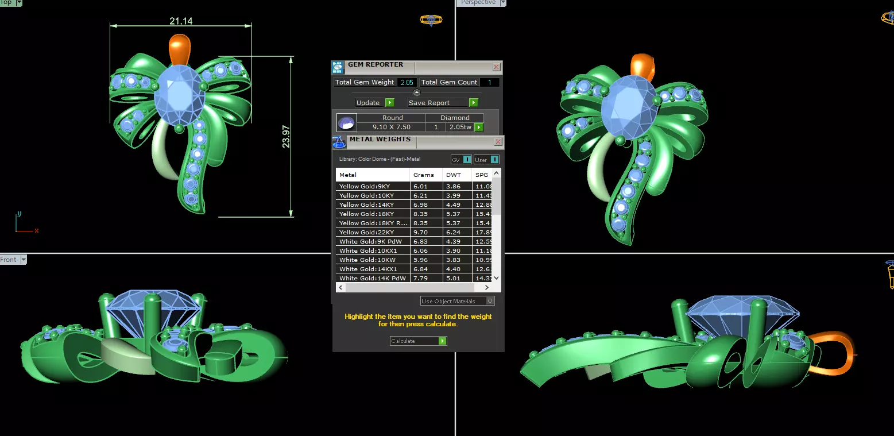Click the Total Gem Weight value 2.05
Viewport: 894px width, 436px height.
click(407, 82)
